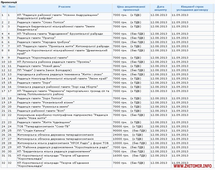Select participant ТОВ "Телерадіокомпанія Союз-ТВ"

click(x=38, y=126)
